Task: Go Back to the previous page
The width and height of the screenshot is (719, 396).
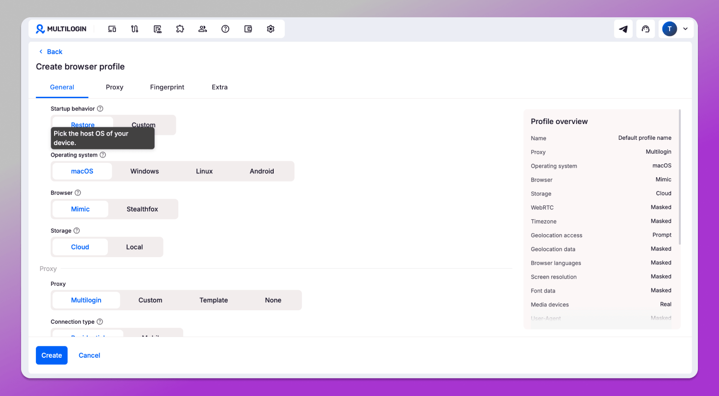Action: click(51, 52)
